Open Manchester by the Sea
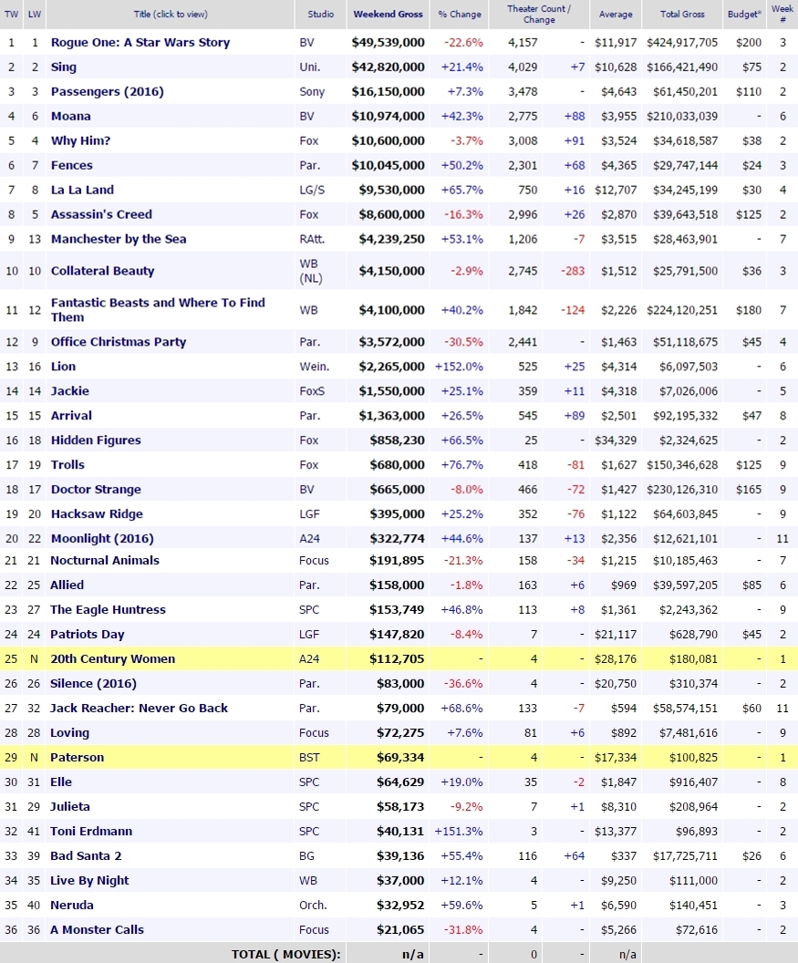 119,239
